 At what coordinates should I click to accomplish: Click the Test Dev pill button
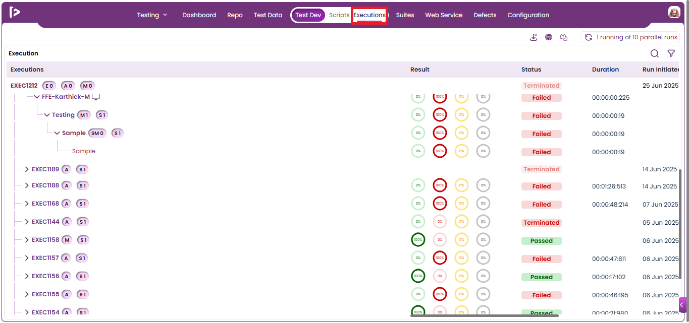(308, 15)
